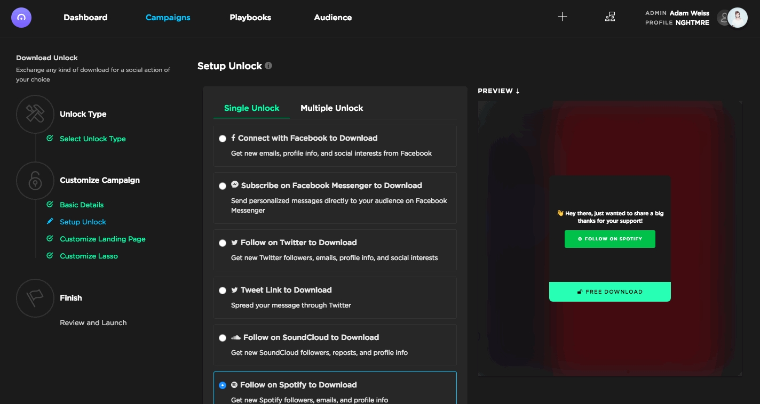Screen dimensions: 760x404
Task: Click checkmark next to Customize Landing Page
Action: click(50, 238)
